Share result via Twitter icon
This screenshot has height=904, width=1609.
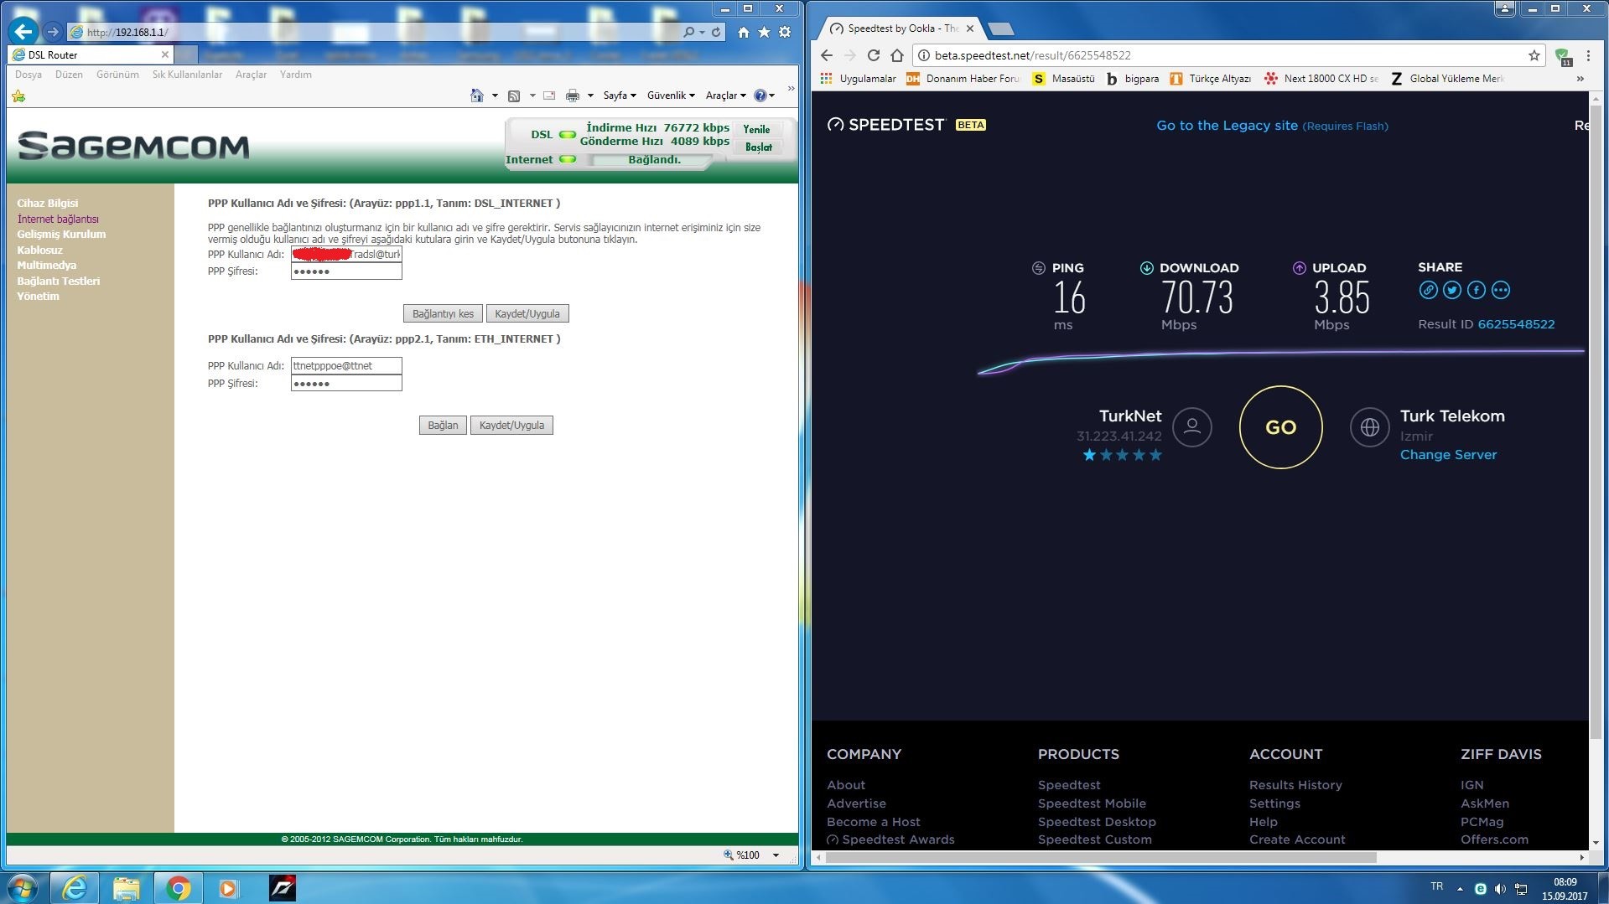(x=1452, y=290)
